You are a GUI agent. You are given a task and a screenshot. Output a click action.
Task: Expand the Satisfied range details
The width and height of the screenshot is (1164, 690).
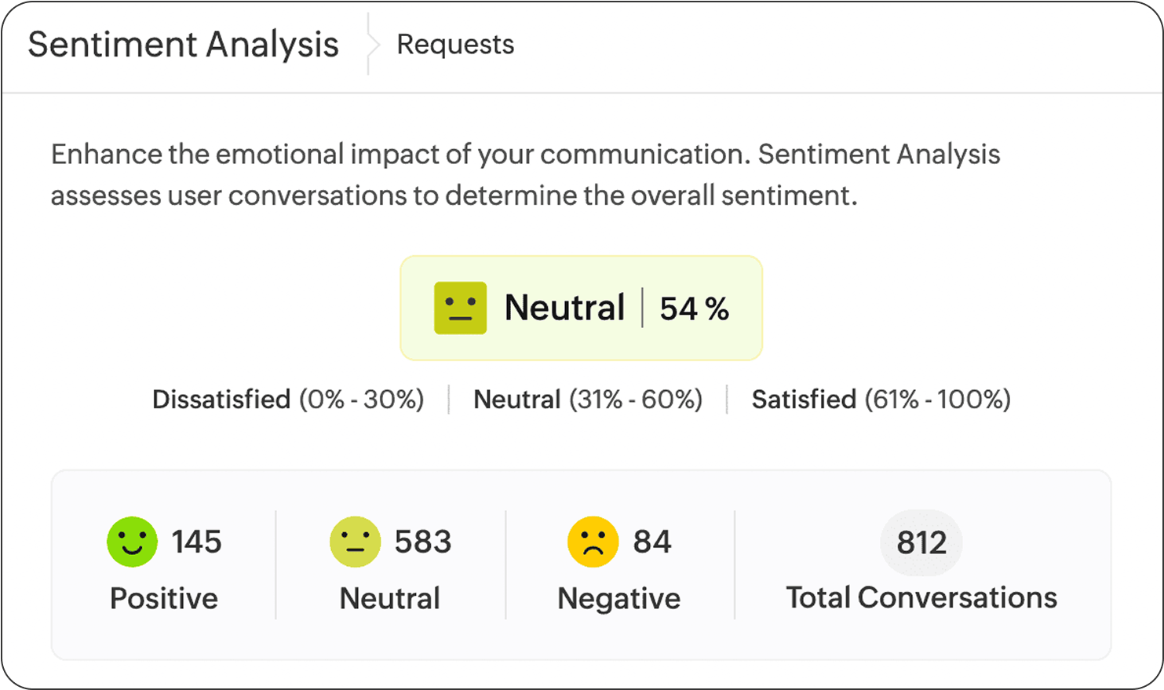tap(881, 400)
